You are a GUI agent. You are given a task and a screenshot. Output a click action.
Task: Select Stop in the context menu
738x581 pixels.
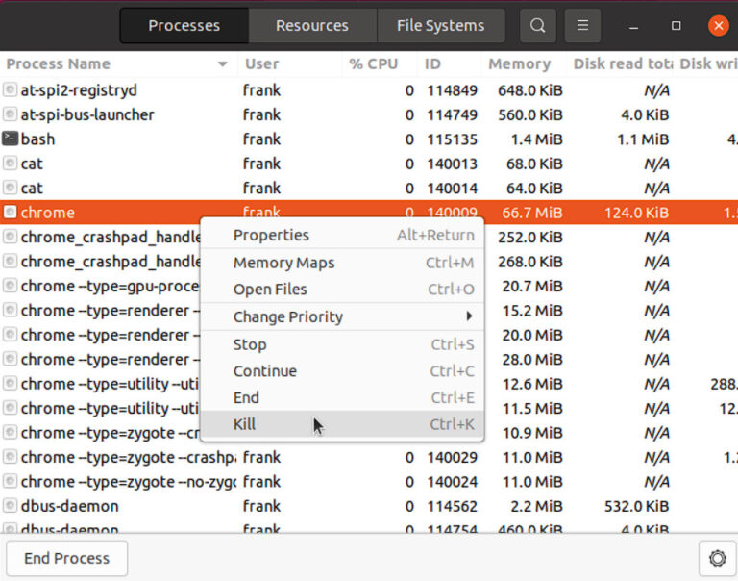[249, 344]
